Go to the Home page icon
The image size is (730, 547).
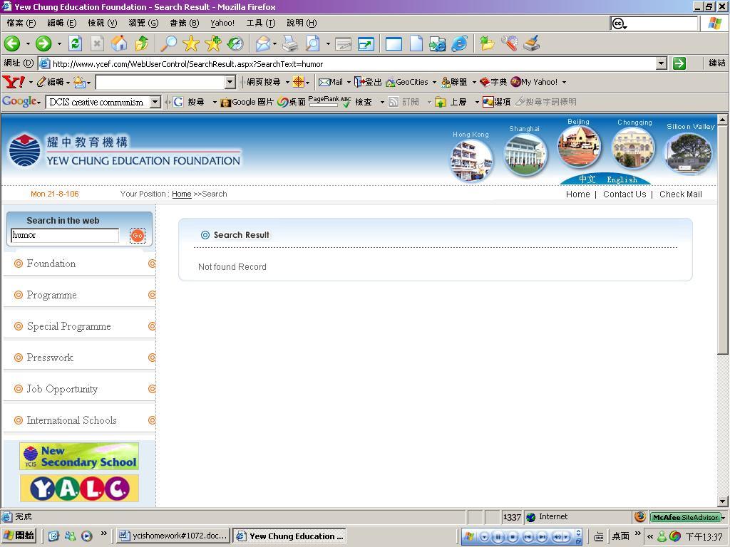pyautogui.click(x=119, y=43)
